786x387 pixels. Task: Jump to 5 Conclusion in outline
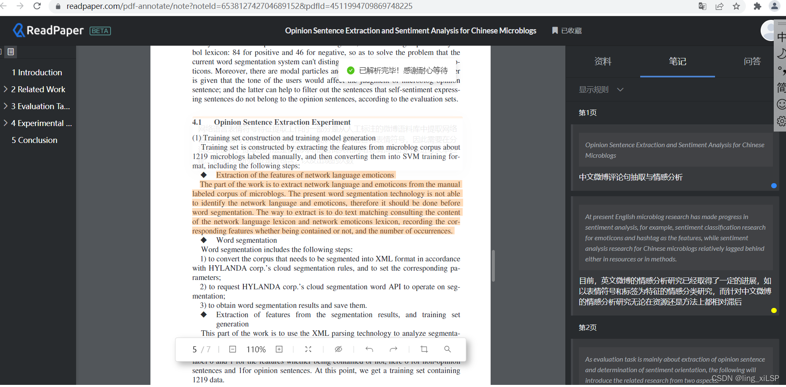(35, 140)
